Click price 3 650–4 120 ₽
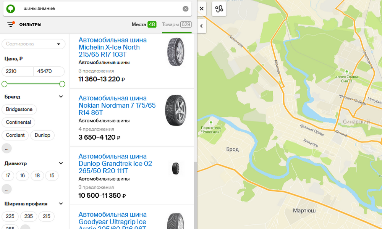 coord(99,137)
